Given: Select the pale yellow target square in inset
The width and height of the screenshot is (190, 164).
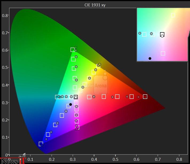Looking at the screenshot, I should 173,15.
